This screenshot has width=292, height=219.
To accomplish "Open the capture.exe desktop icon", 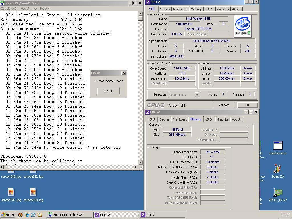I will [x=278, y=148].
